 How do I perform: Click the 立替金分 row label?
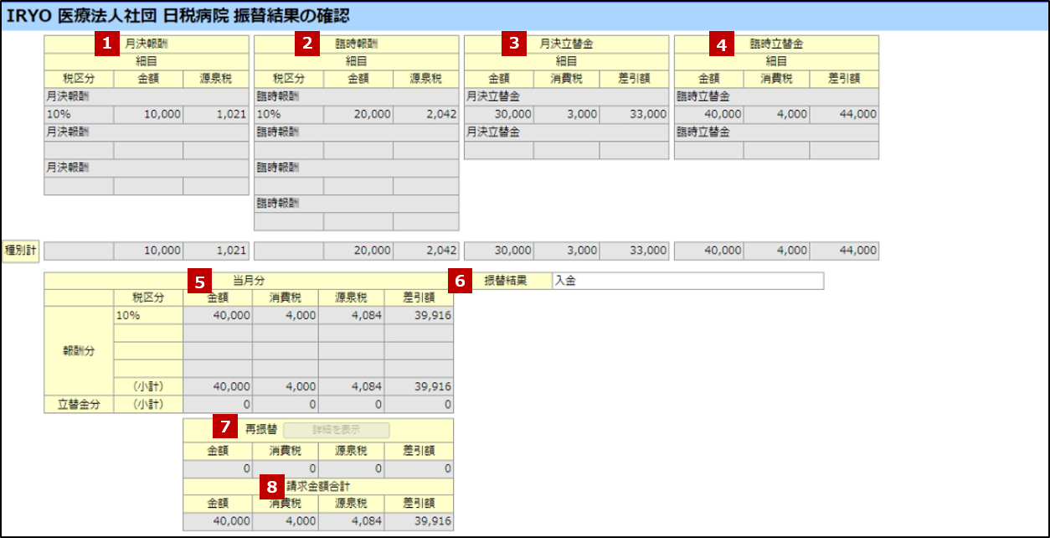click(79, 405)
